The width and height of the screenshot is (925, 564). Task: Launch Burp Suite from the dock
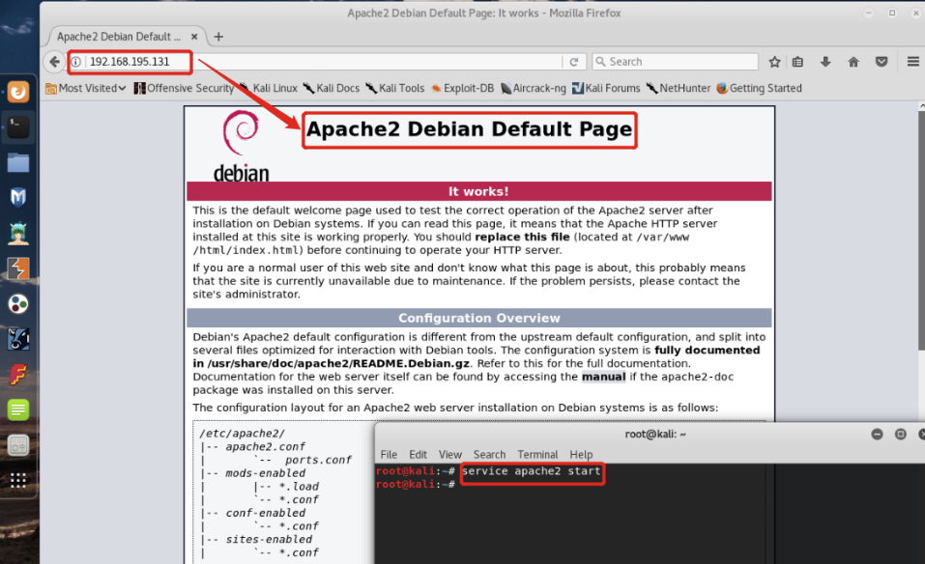(17, 268)
